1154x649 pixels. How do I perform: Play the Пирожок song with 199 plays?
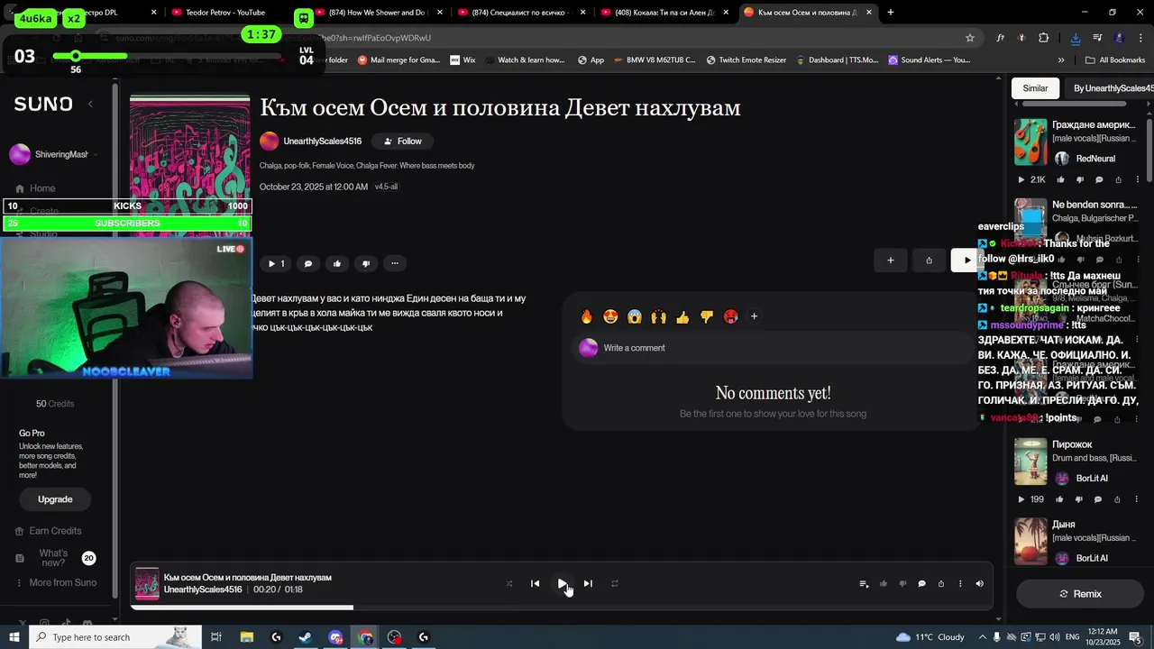pos(1021,499)
